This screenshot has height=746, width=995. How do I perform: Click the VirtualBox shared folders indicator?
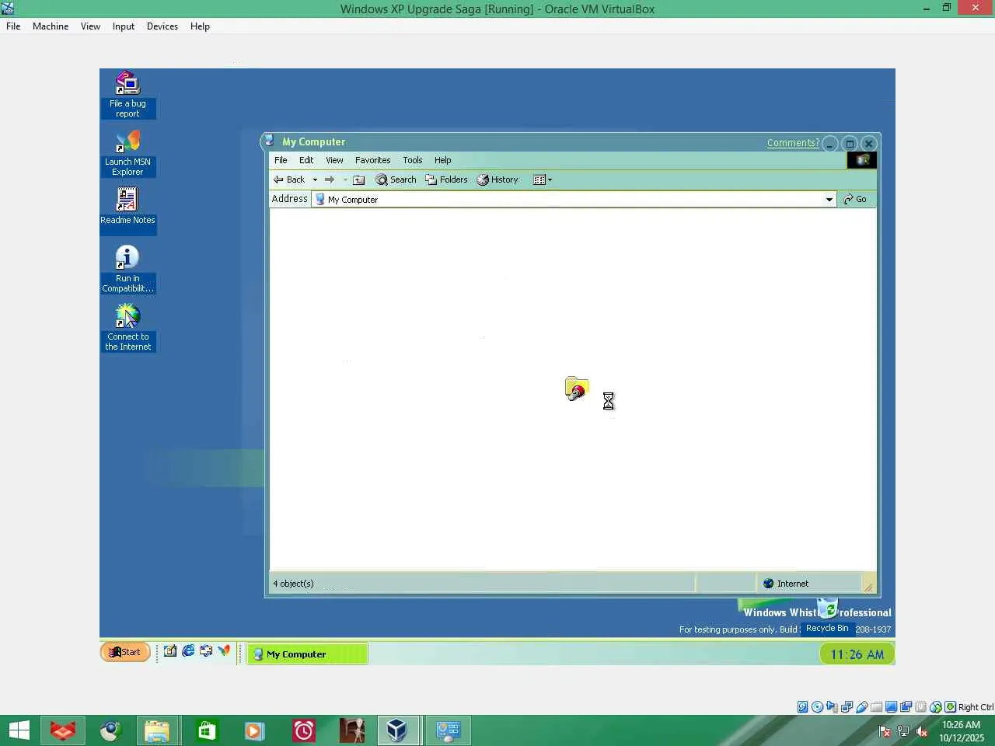(x=877, y=707)
